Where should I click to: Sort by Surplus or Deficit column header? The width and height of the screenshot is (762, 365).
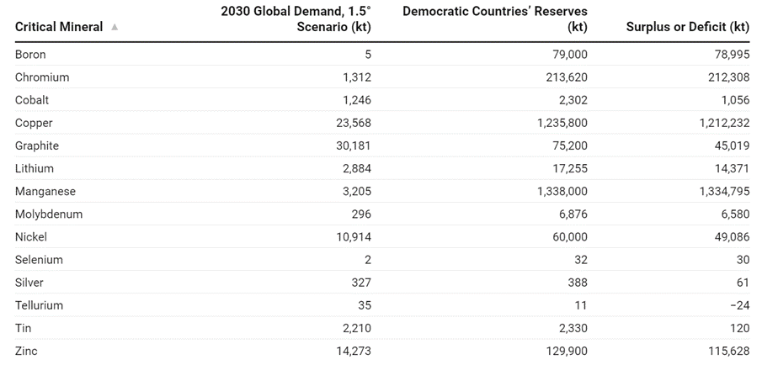click(x=687, y=27)
